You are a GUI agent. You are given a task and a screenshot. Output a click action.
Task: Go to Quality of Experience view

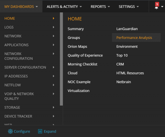[85, 55]
